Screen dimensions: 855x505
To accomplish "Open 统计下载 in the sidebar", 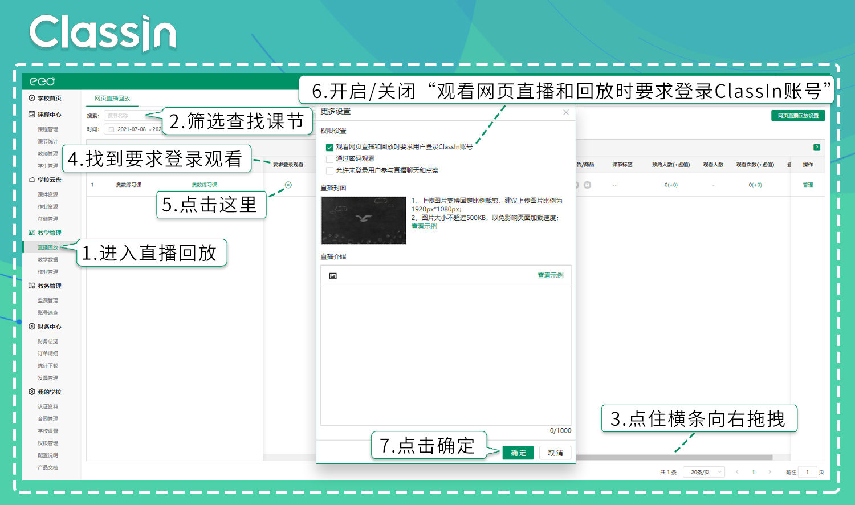I will point(48,366).
